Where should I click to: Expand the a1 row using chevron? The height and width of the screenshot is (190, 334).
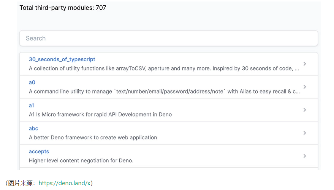point(305,110)
